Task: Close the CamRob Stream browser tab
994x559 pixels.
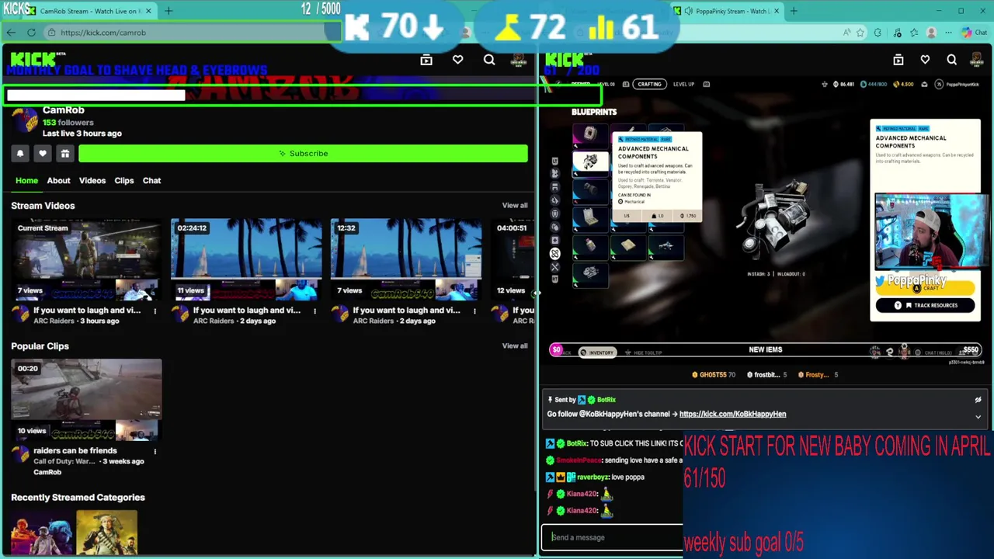Action: (148, 11)
